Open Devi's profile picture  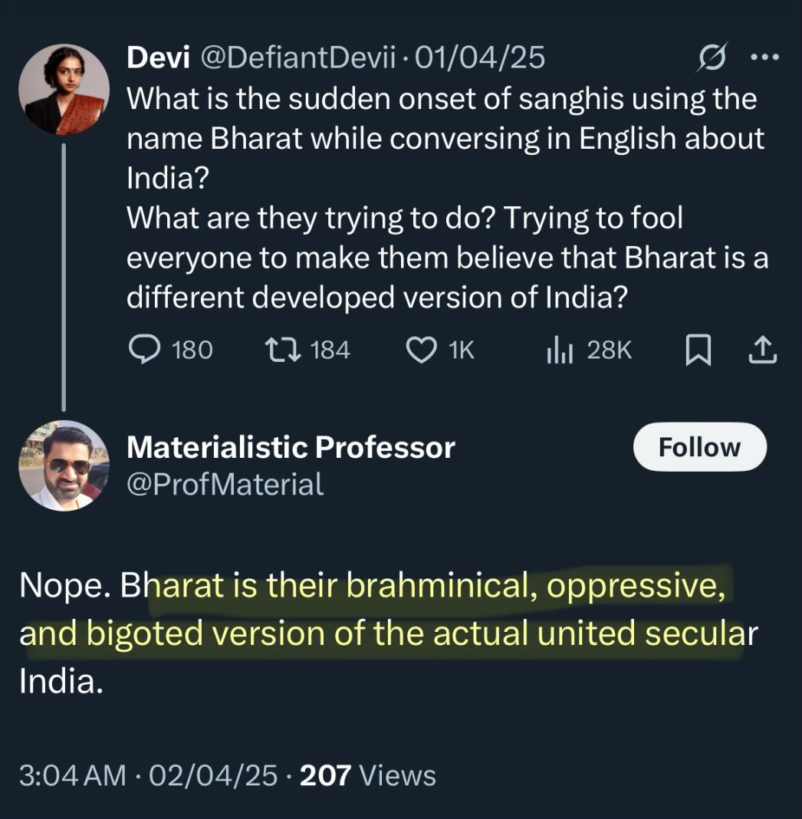[64, 89]
